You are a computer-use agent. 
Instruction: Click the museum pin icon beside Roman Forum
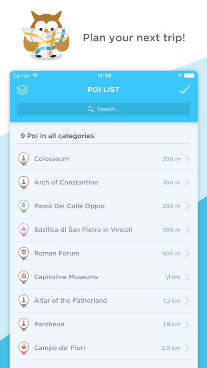[24, 254]
